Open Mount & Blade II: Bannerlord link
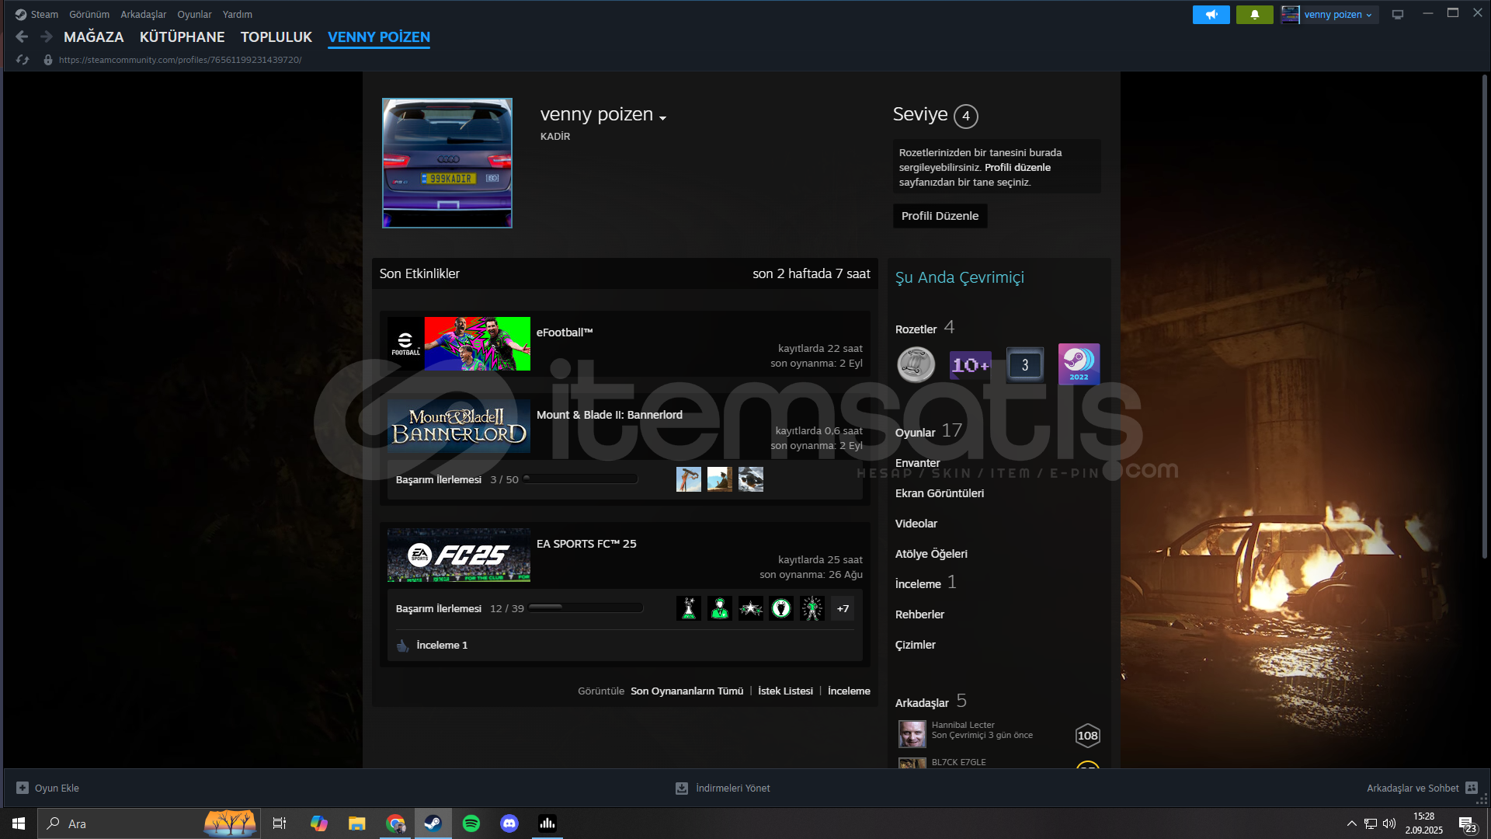 point(610,415)
